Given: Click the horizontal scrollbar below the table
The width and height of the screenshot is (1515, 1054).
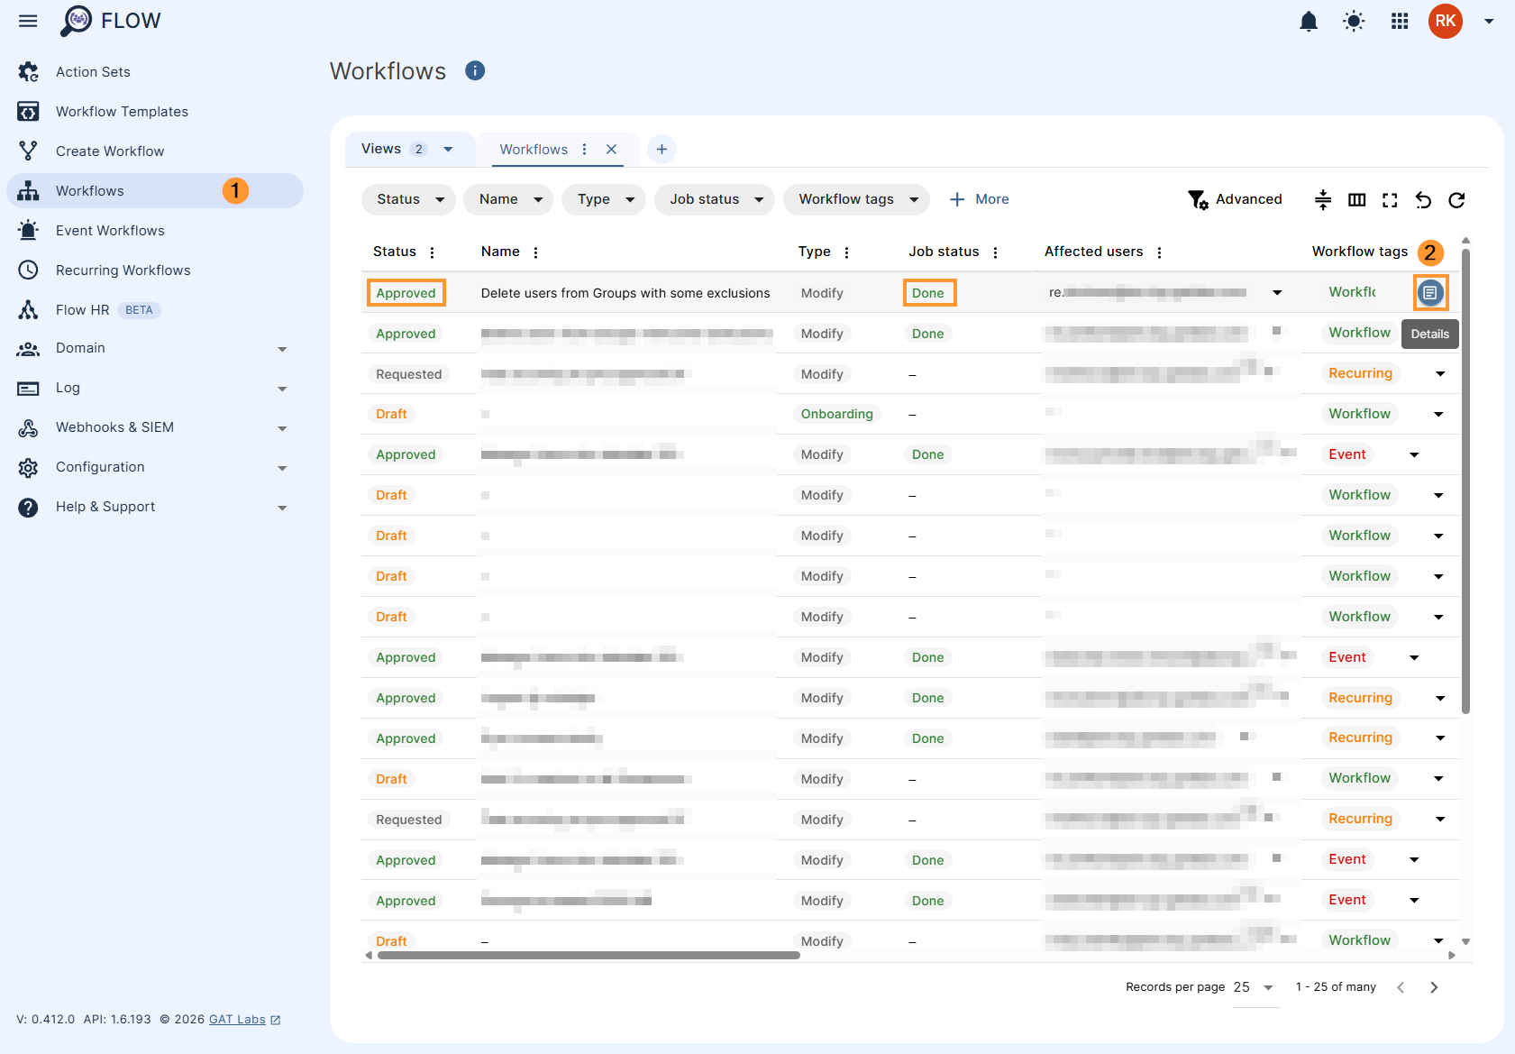Looking at the screenshot, I should coord(584,955).
